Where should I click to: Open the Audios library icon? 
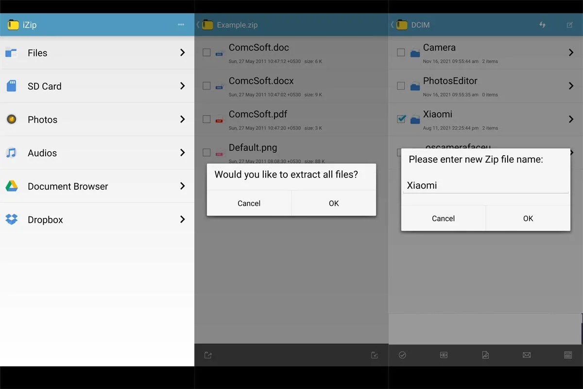(x=12, y=153)
